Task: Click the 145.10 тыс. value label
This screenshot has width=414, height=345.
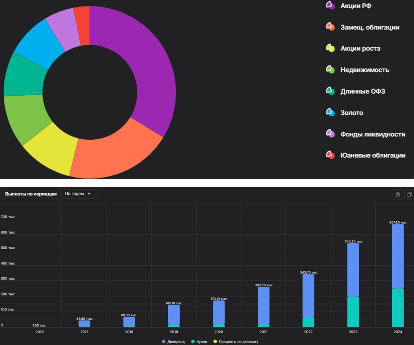Action: point(174,303)
